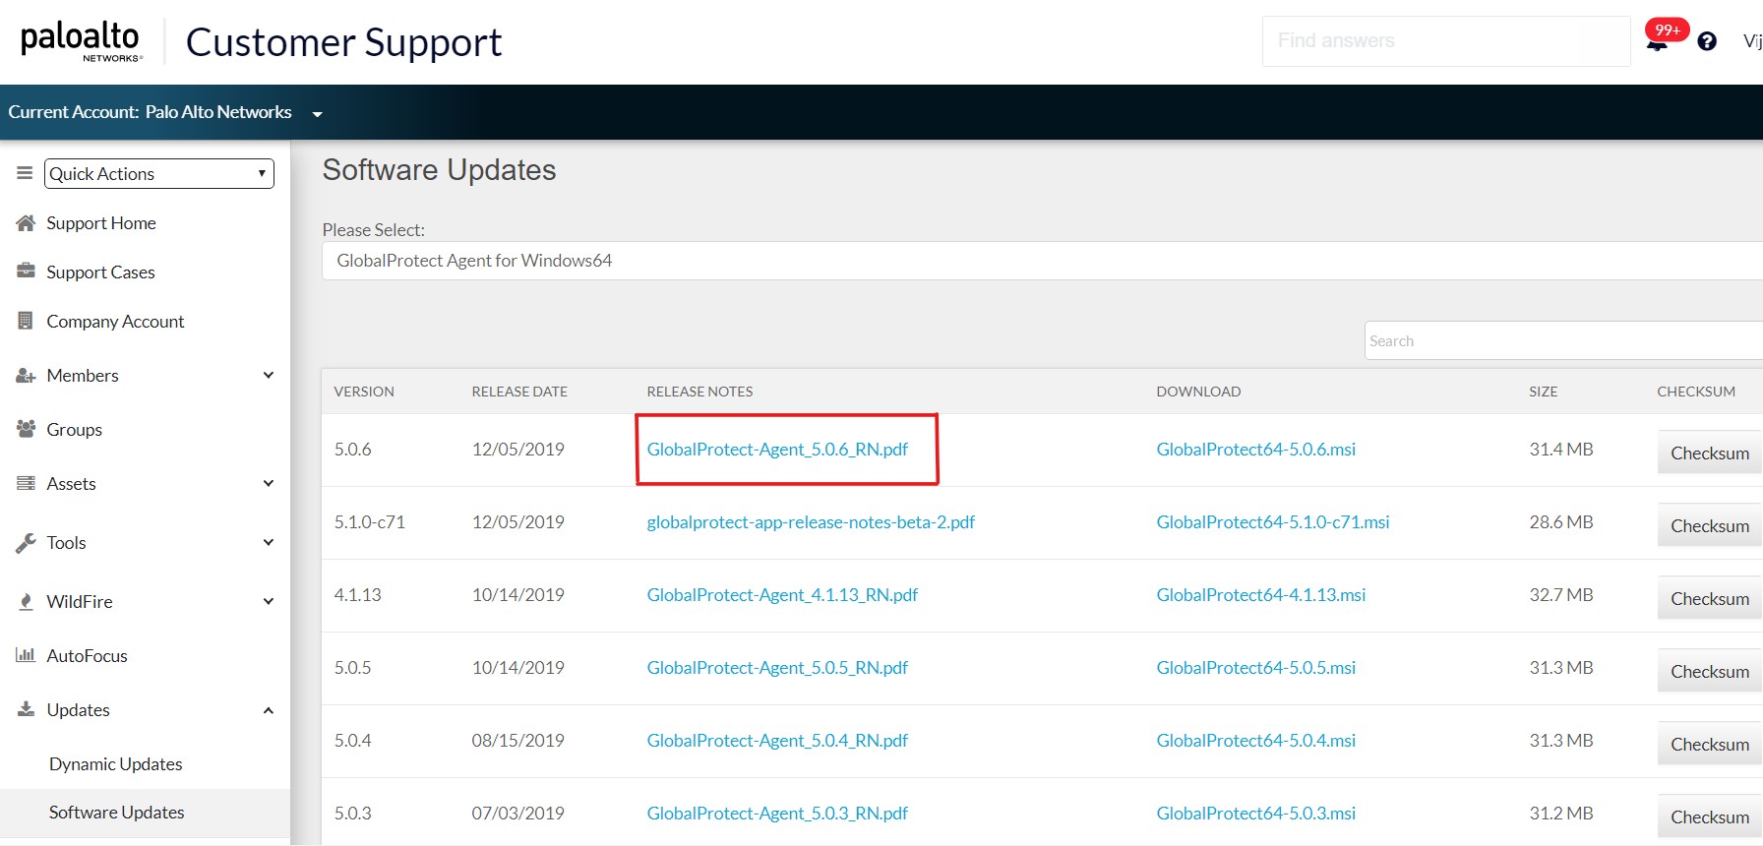The image size is (1763, 846).
Task: Expand the Tools submenu chevron
Action: (269, 542)
